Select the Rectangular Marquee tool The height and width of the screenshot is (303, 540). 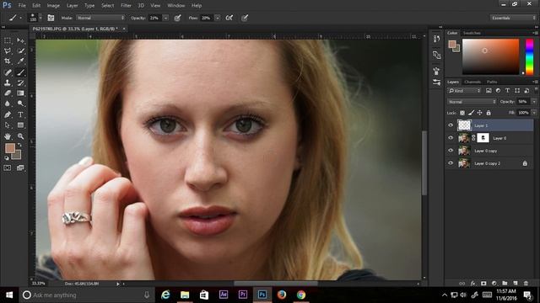pos(8,40)
